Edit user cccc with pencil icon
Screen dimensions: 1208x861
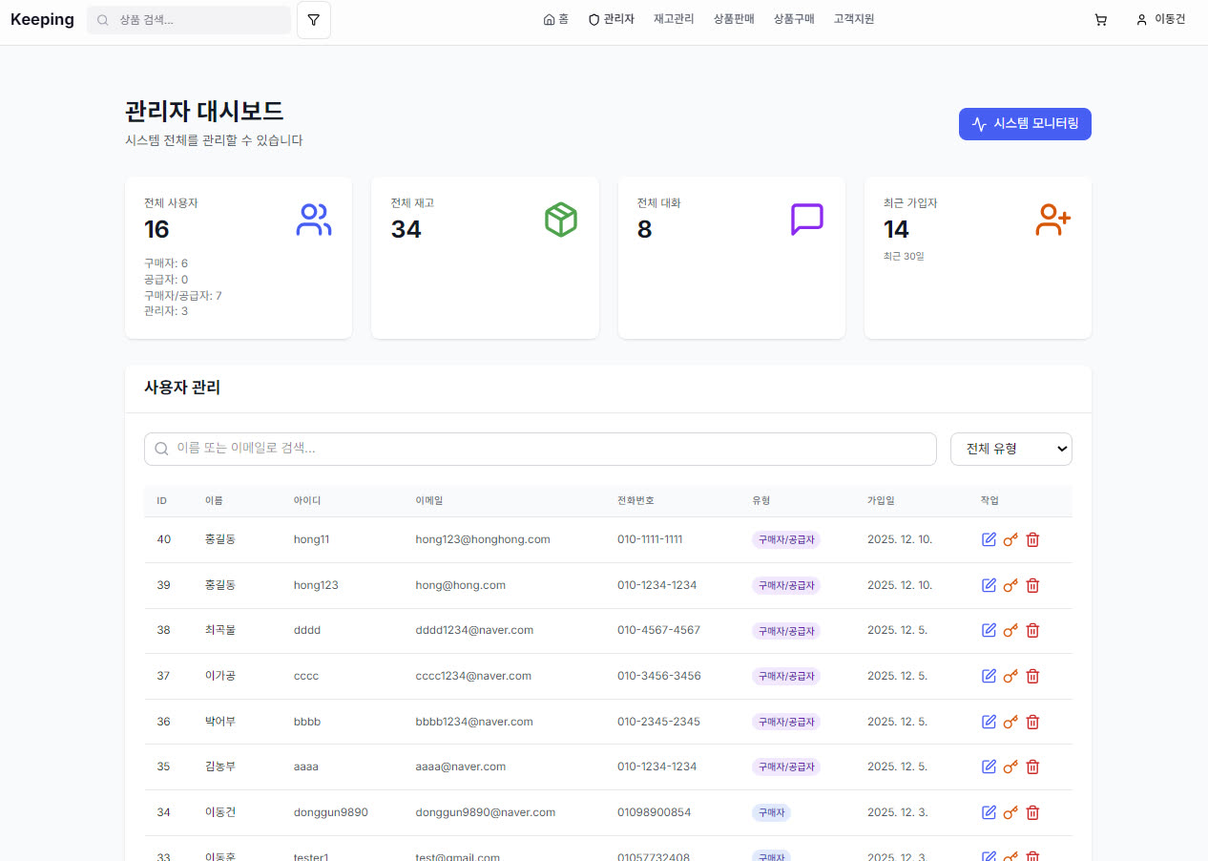tap(989, 676)
